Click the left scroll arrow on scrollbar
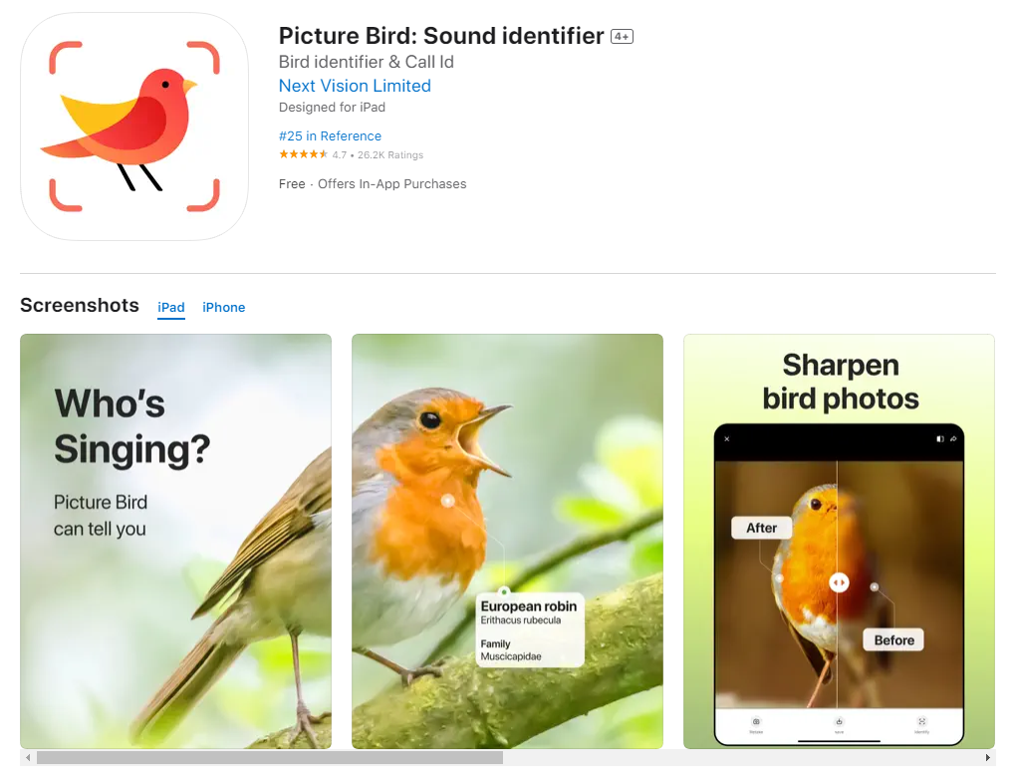 click(x=28, y=757)
